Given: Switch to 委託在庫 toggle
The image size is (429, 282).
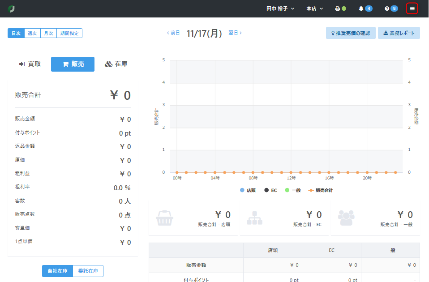Looking at the screenshot, I should coord(88,271).
